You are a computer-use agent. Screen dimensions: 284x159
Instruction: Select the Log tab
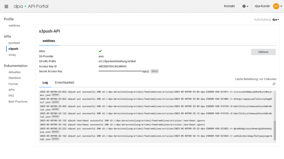(x=45, y=83)
